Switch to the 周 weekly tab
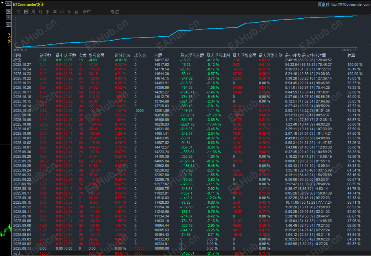Image resolution: width=371 pixels, height=256 pixels. tap(33, 12)
